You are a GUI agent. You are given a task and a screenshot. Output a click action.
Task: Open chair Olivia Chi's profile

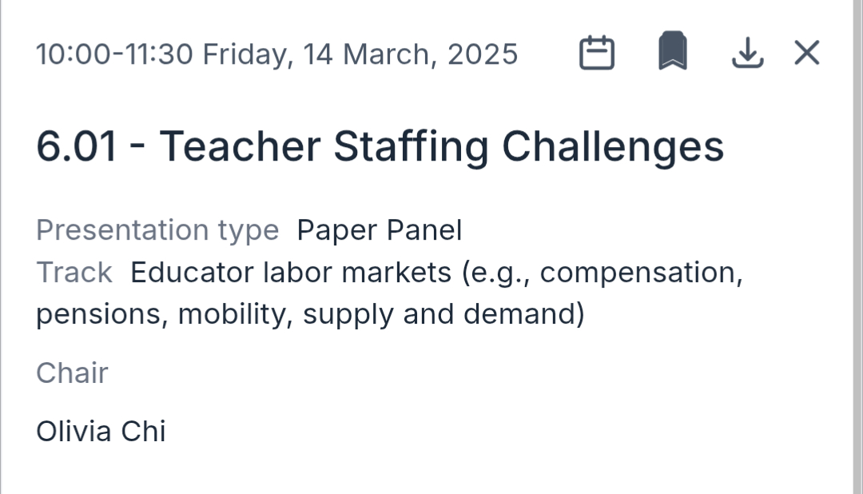pyautogui.click(x=101, y=431)
